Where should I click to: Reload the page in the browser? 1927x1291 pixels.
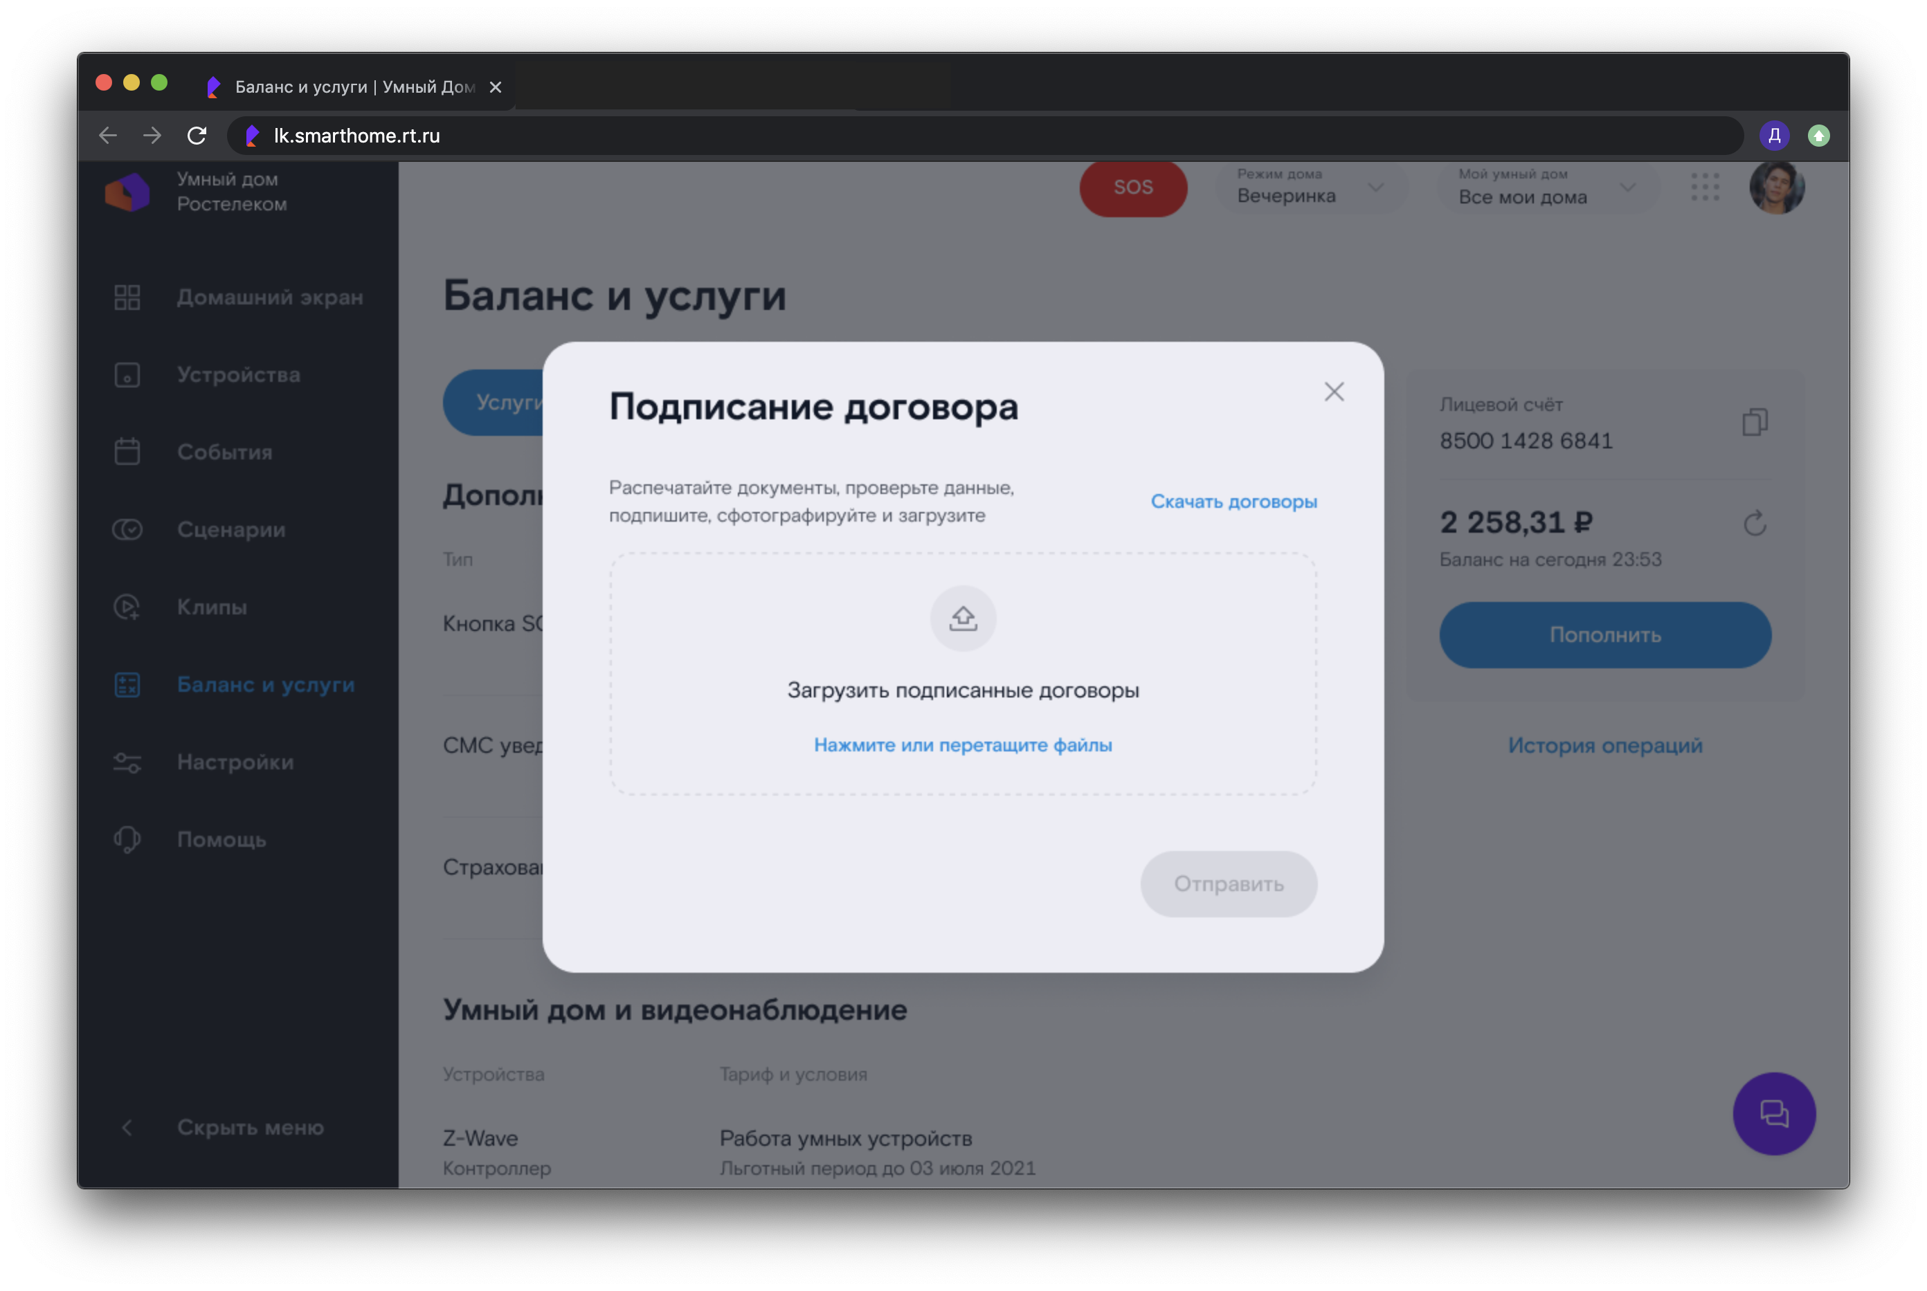(x=197, y=136)
